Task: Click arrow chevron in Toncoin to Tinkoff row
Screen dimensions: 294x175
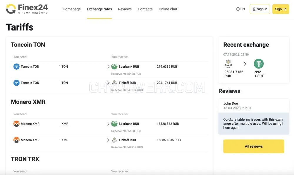Action: pos(108,83)
